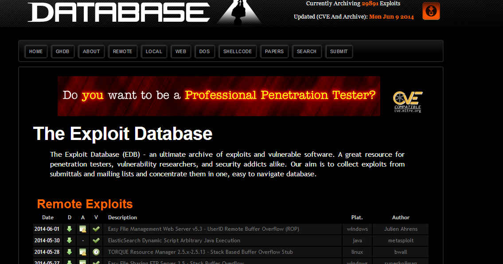Open TORQUE Resource Manager Stack Based Buffer Overflow
The height and width of the screenshot is (264, 503).
(x=200, y=252)
